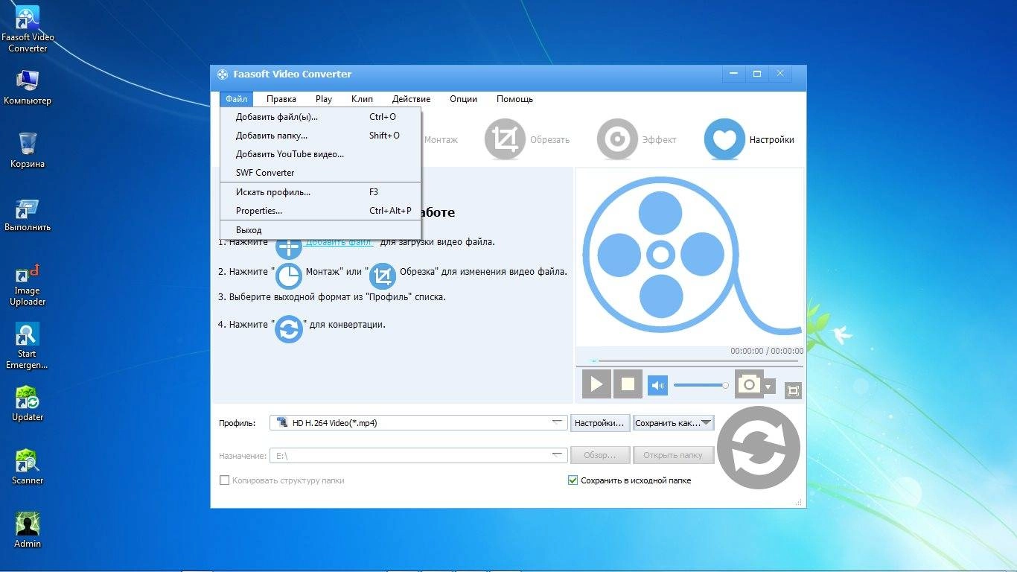Open the Клип menu
This screenshot has height=572, width=1017.
click(362, 99)
